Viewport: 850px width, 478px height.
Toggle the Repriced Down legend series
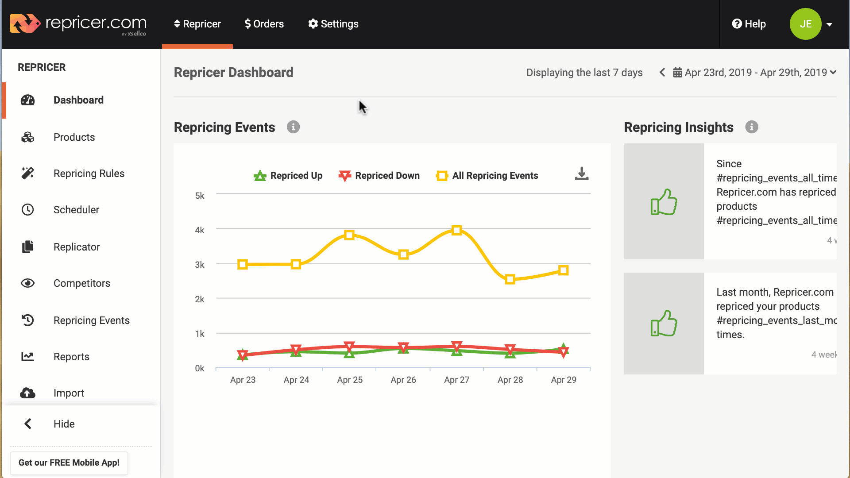379,176
